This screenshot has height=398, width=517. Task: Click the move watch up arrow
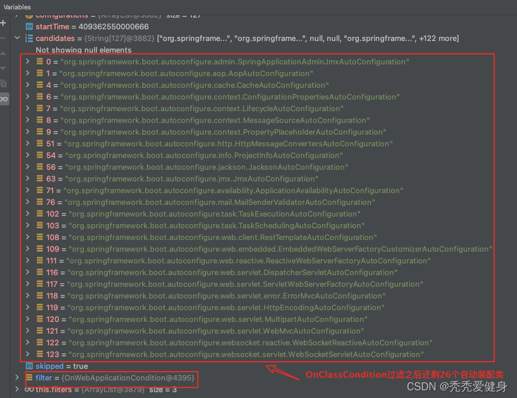pyautogui.click(x=3, y=53)
